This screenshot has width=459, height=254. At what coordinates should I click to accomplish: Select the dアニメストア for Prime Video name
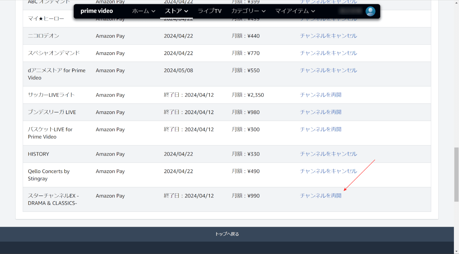click(x=57, y=74)
